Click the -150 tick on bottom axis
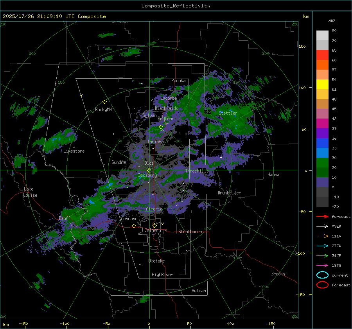 (x=23, y=324)
